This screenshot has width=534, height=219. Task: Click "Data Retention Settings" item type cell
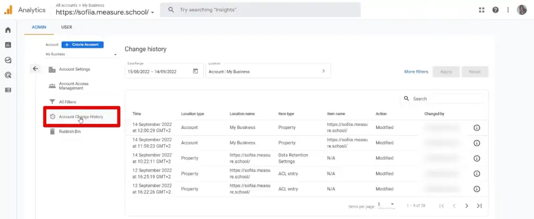[293, 158]
